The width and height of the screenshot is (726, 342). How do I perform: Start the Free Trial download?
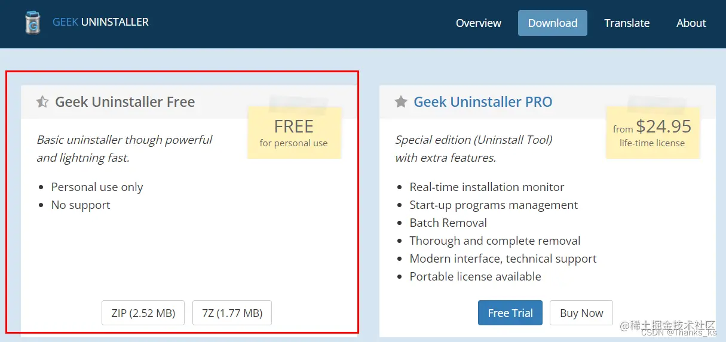point(510,313)
